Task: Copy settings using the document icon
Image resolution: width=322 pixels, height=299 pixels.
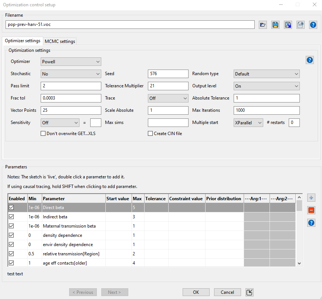Action: pyautogui.click(x=301, y=25)
